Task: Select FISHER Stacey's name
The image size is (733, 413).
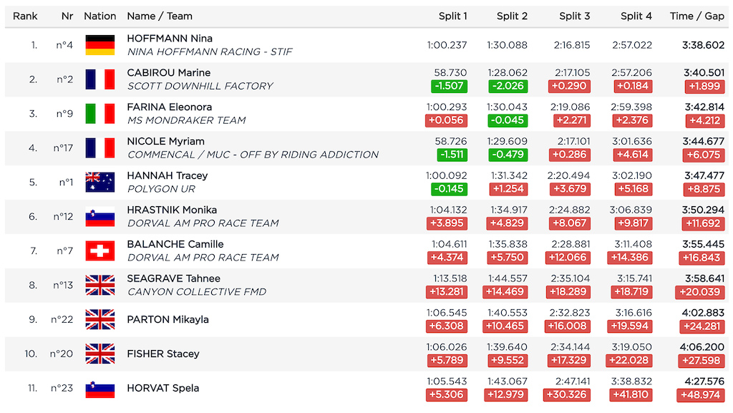Action: pos(163,354)
